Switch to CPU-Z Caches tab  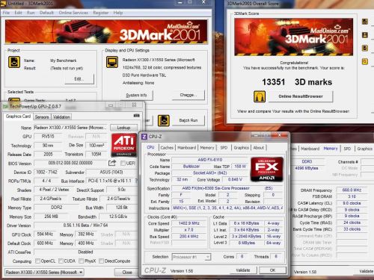pyautogui.click(x=167, y=148)
